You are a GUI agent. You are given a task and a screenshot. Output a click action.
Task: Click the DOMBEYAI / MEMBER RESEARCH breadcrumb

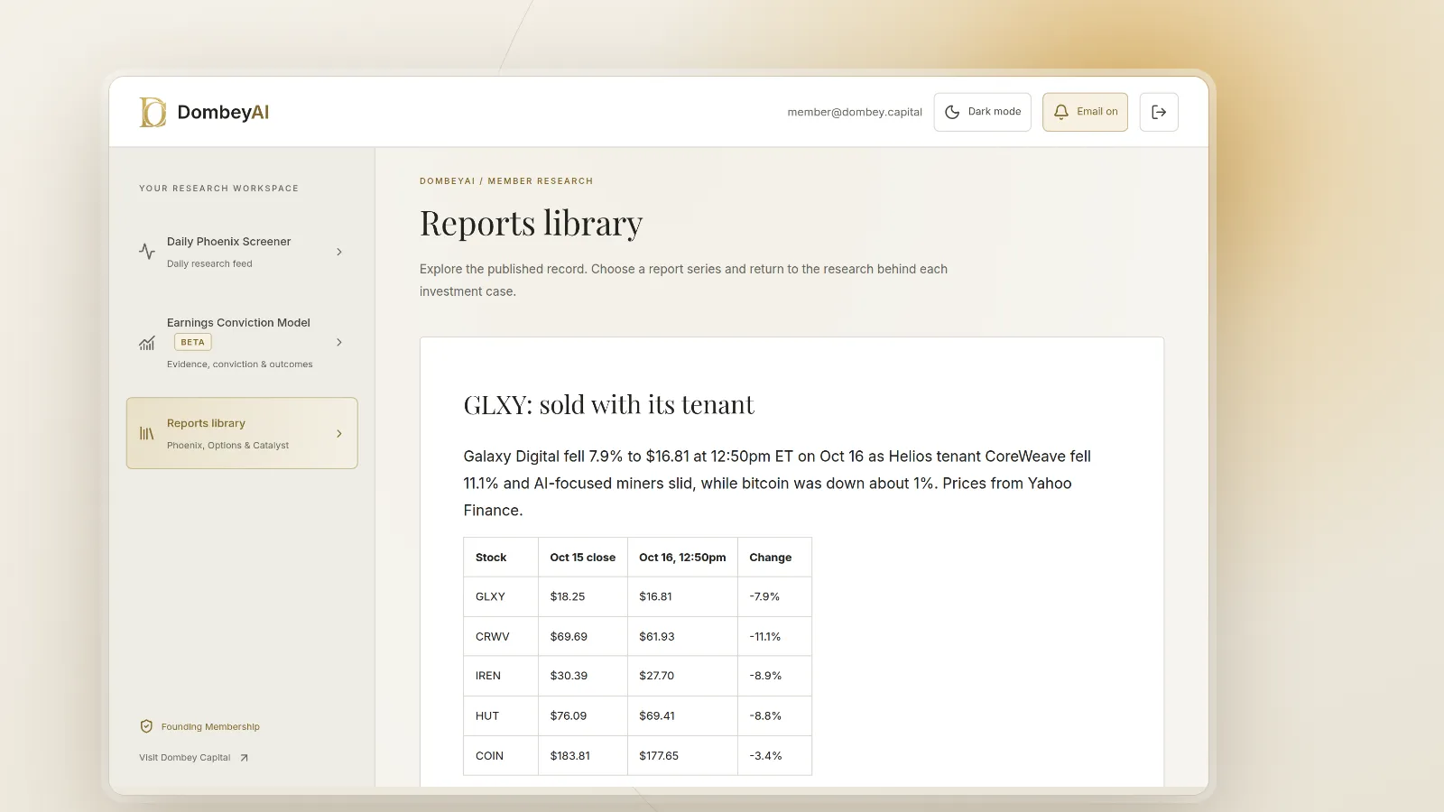pyautogui.click(x=506, y=181)
